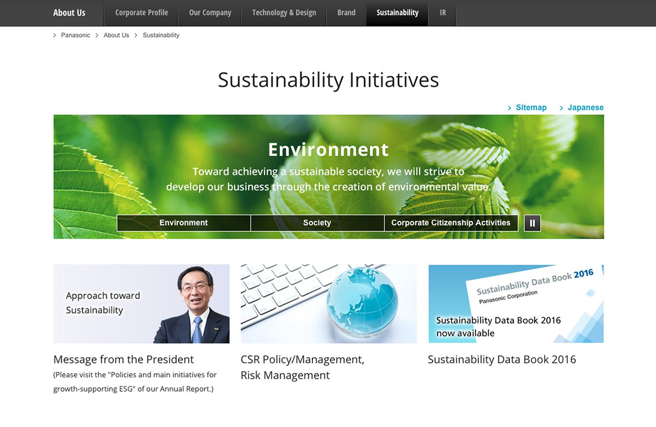This screenshot has height=427, width=656.
Task: Click Panasonic breadcrumb link
Action: [75, 35]
